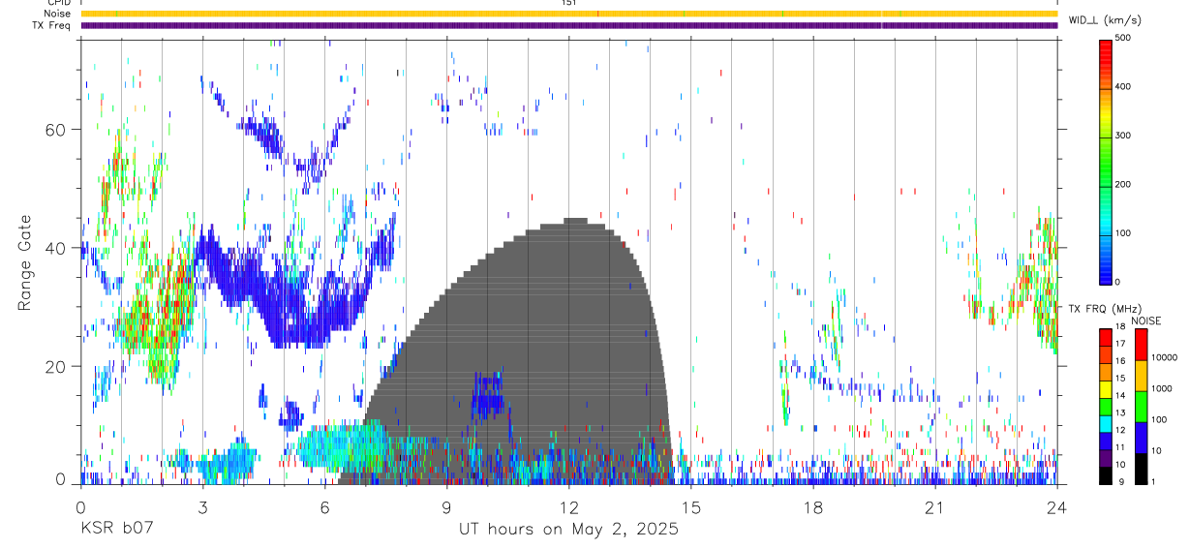Click the 12 tick on the UT hours axis

tap(569, 506)
